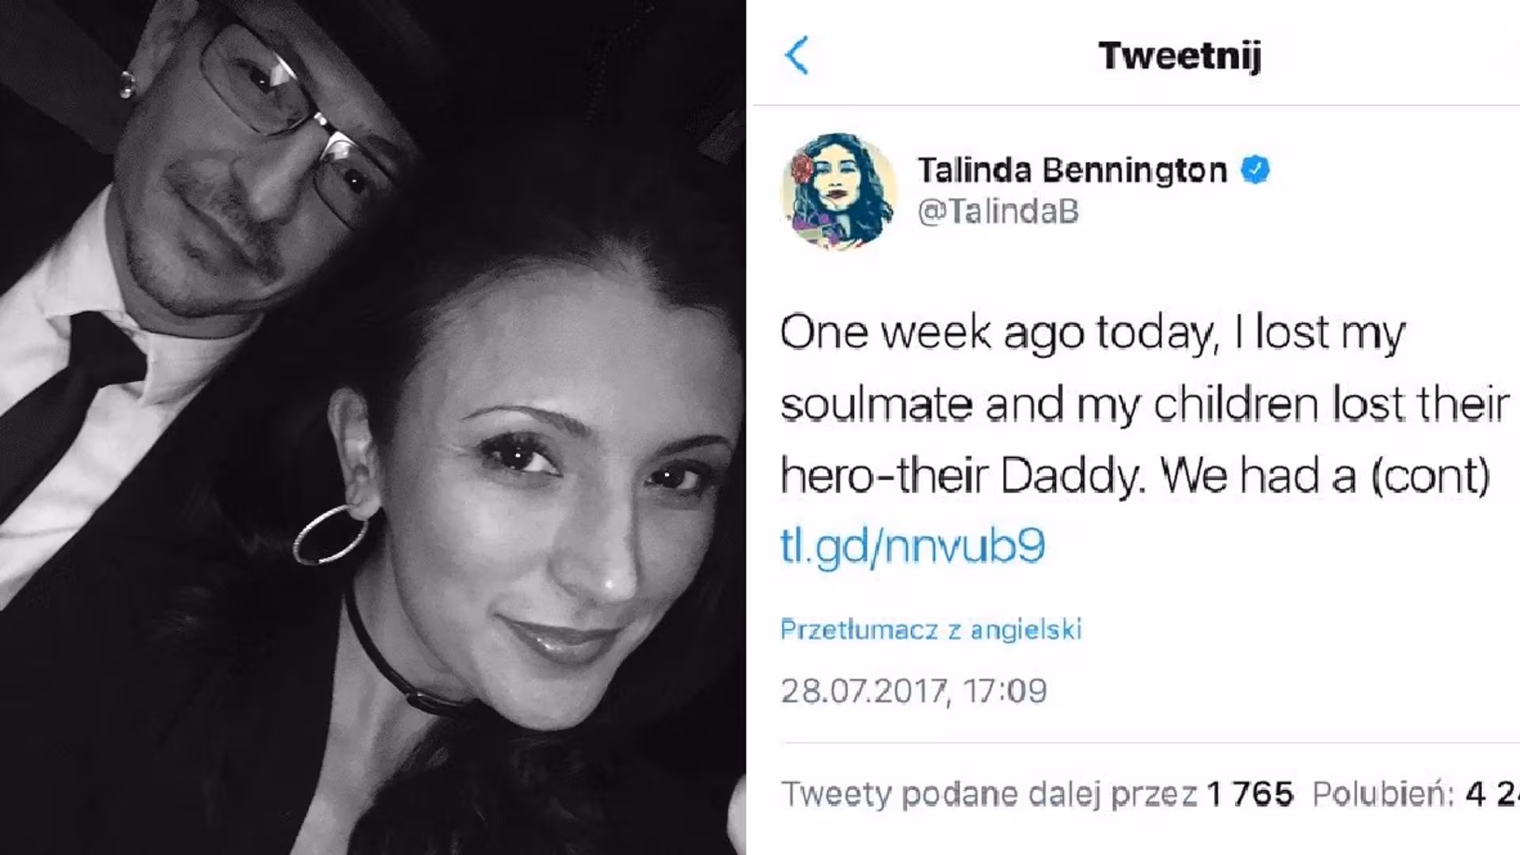Tap the blue back arrow
The height and width of the screenshot is (855, 1520).
(x=796, y=55)
